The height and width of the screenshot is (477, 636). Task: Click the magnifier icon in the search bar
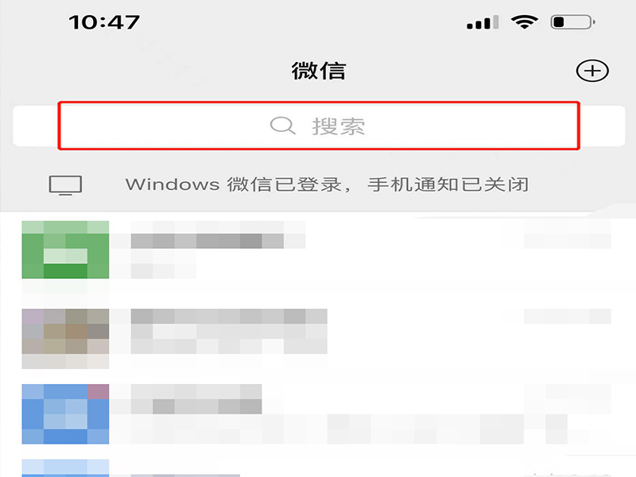[282, 126]
